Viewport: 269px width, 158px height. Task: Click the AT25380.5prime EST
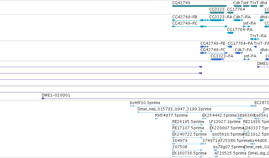pos(218,144)
